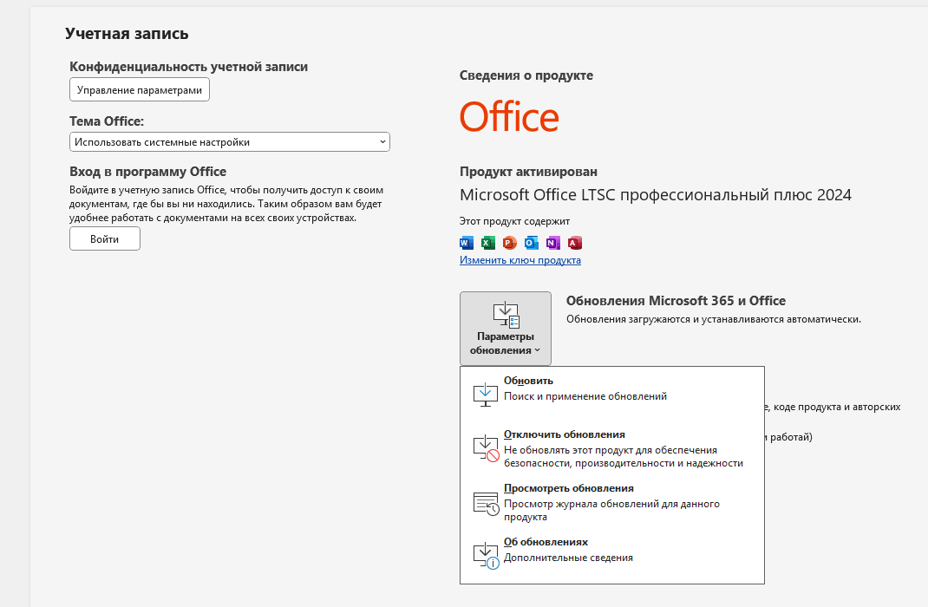Click the Дополнительные сведения description
This screenshot has width=928, height=607.
(x=568, y=558)
